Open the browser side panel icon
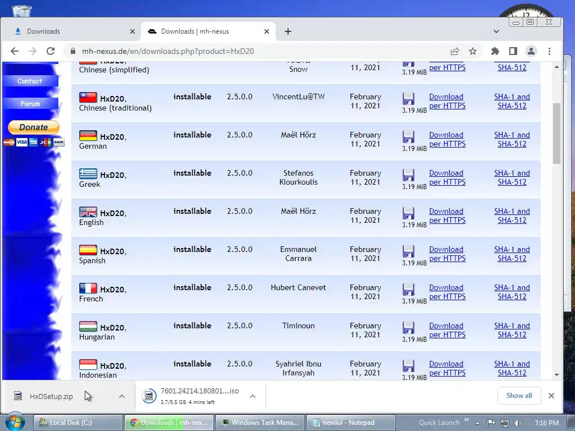This screenshot has height=431, width=575. [513, 51]
